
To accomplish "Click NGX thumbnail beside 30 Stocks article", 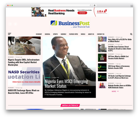I will click(x=102, y=77).
